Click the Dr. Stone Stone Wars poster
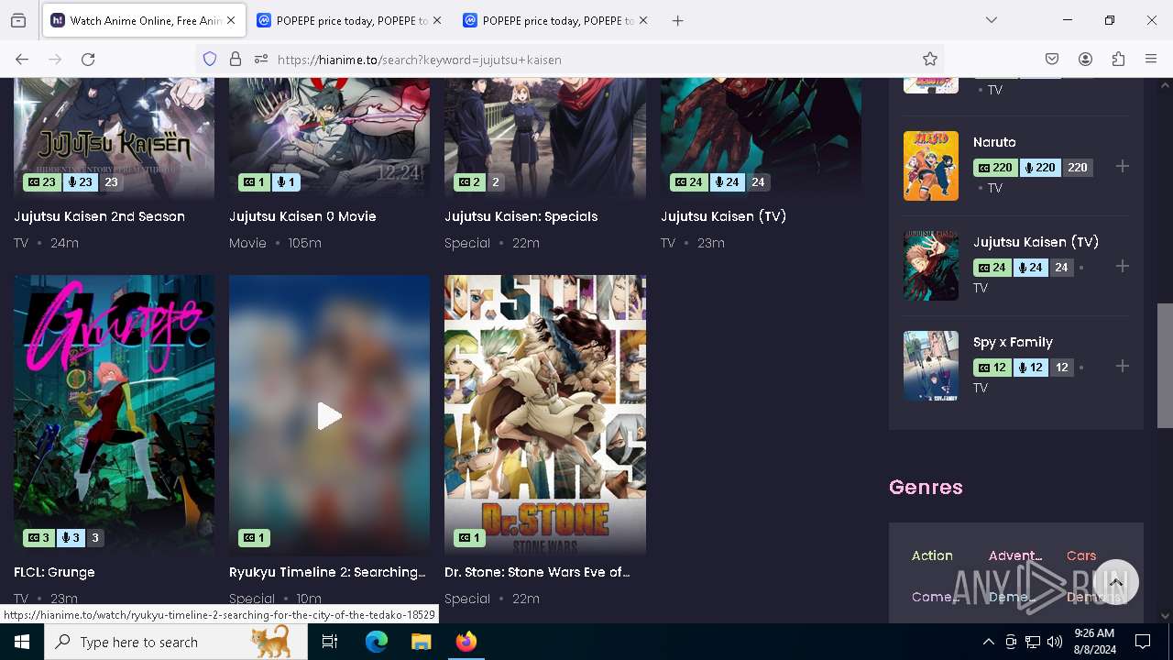Screen dimensions: 1173x660 tap(545, 414)
